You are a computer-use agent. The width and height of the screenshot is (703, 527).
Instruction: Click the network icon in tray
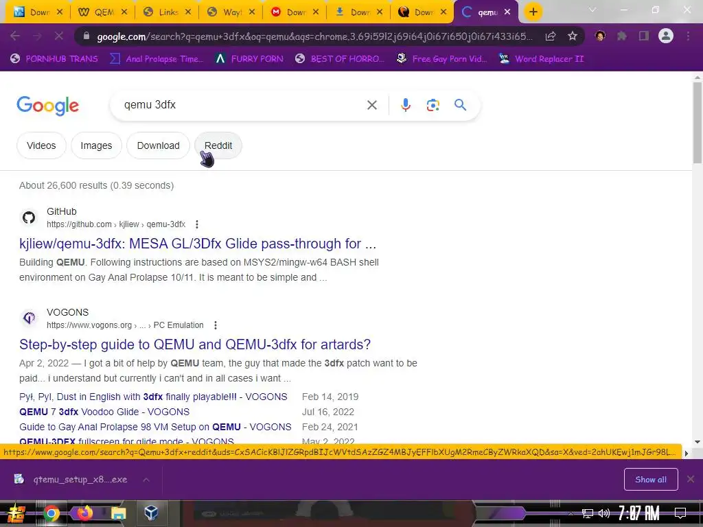point(587,513)
